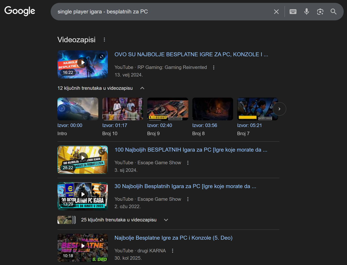Expand preview icon on 10:18 thumbnail

(x=102, y=240)
